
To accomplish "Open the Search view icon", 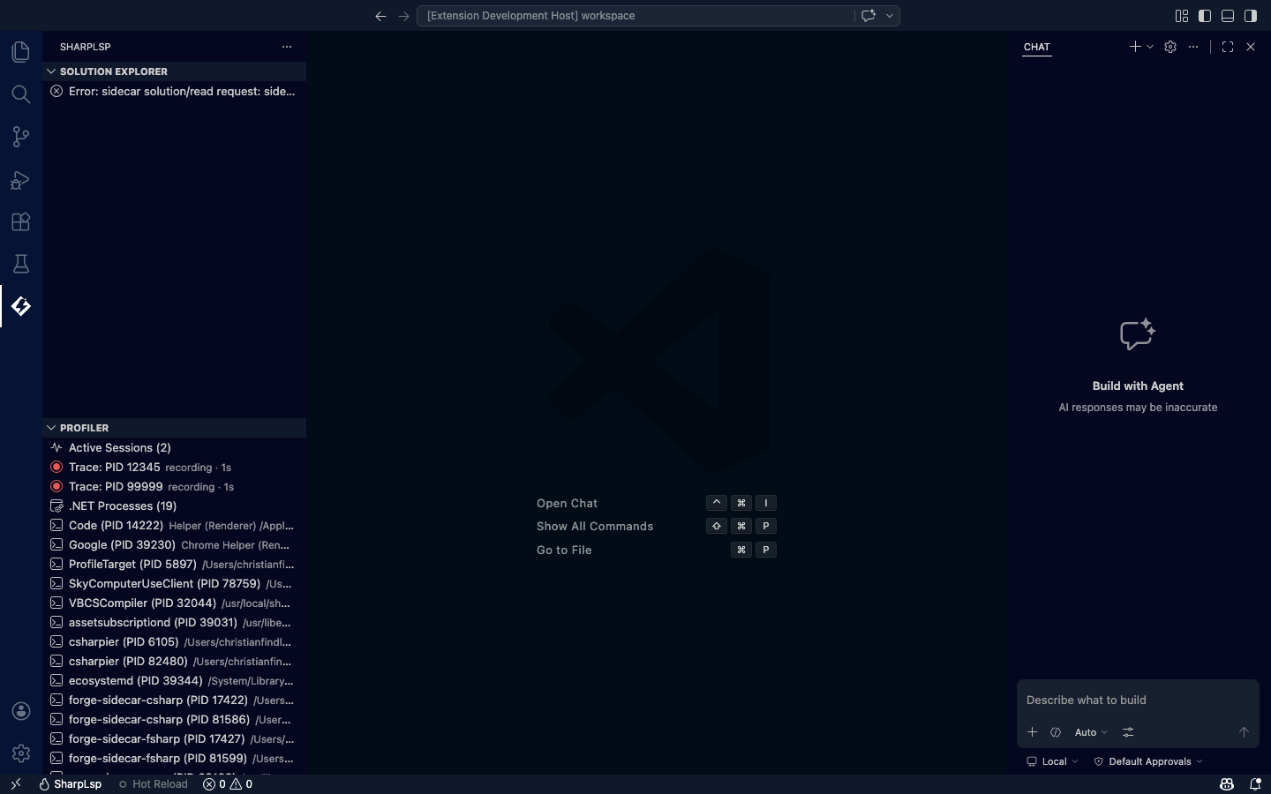I will [x=21, y=94].
